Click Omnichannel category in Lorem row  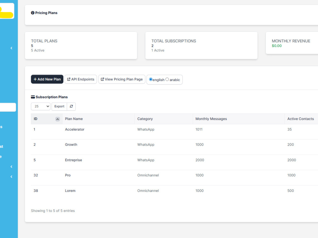[148, 191]
